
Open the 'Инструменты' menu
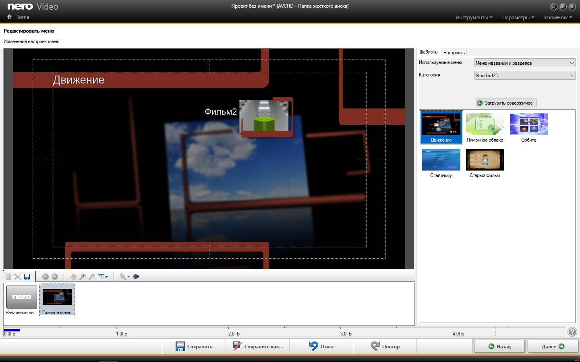474,18
